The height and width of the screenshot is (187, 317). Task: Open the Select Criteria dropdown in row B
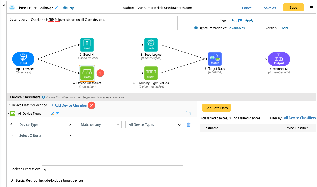[x=45, y=135]
